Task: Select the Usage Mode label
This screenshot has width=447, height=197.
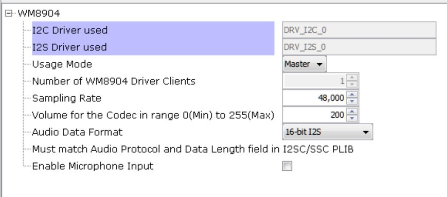Action: coord(62,64)
